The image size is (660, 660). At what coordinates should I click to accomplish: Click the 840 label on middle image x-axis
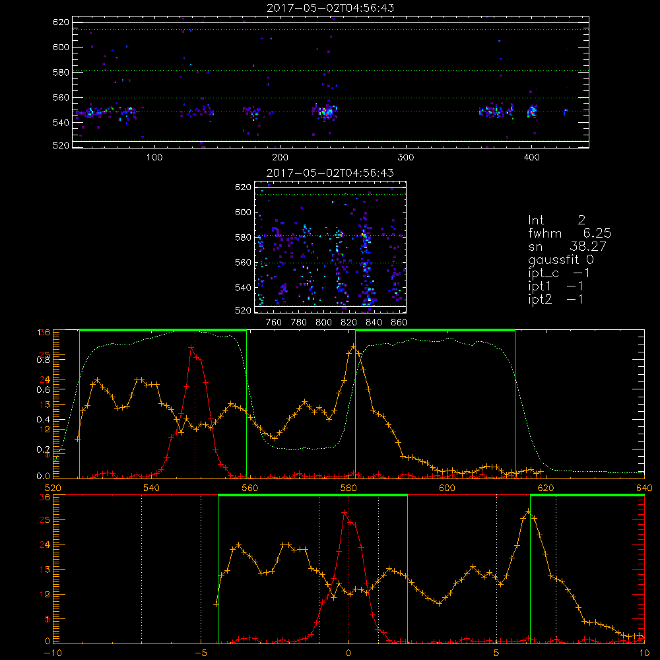(374, 323)
